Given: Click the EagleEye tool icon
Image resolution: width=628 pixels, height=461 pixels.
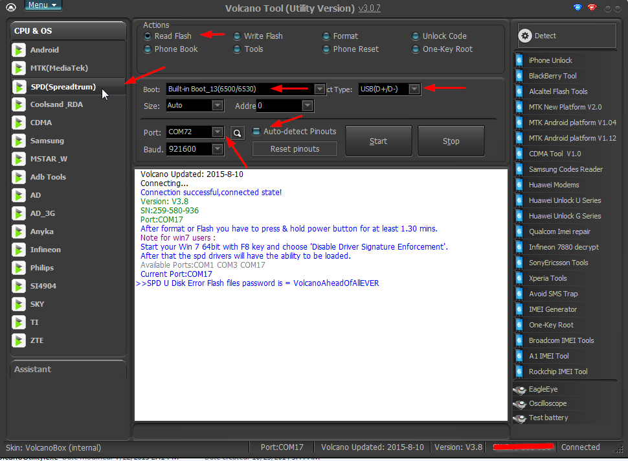Looking at the screenshot, I should pos(520,389).
